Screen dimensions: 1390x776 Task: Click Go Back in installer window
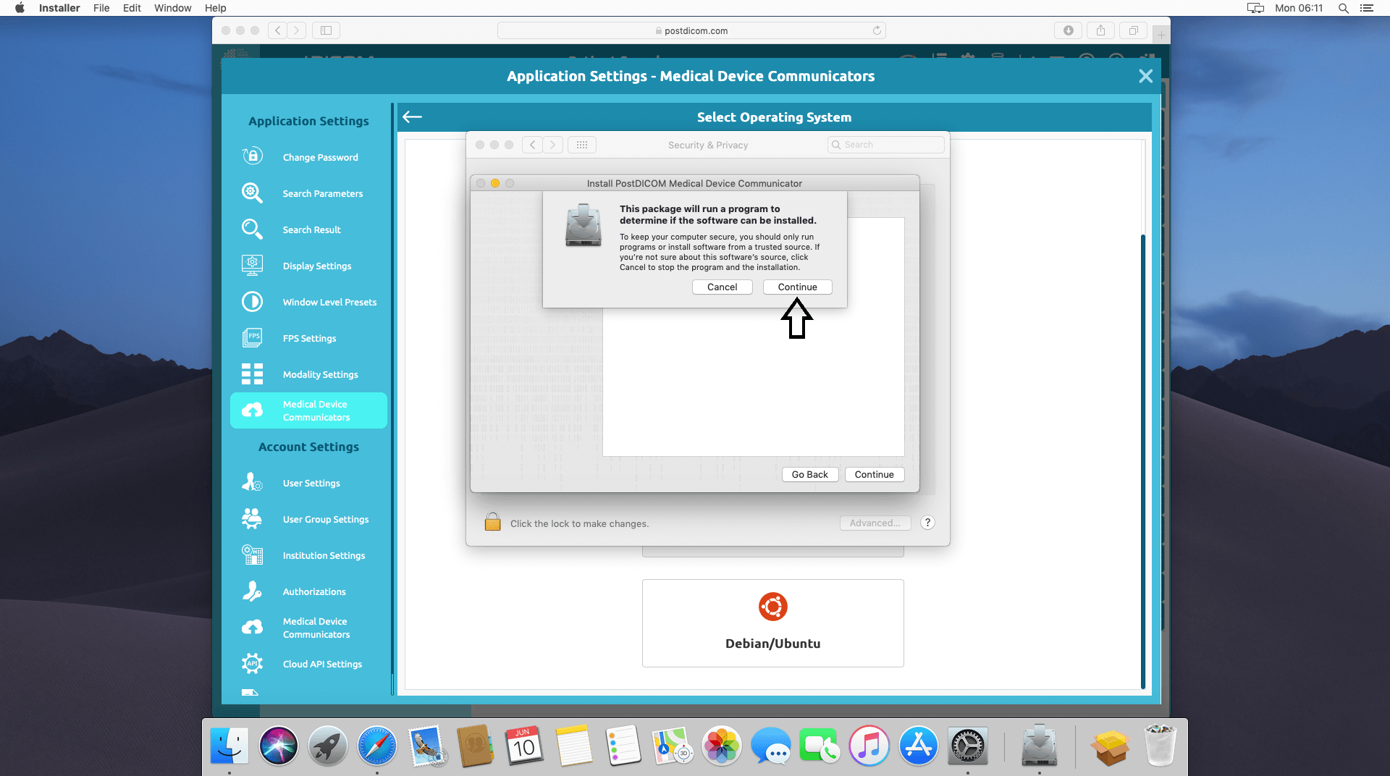coord(809,474)
